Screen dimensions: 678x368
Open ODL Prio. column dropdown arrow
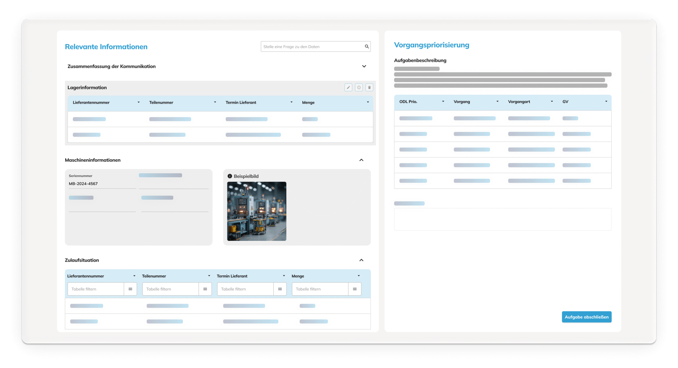tap(443, 102)
